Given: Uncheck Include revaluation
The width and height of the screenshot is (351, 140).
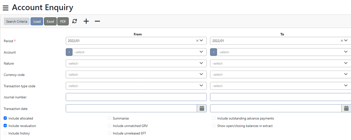Looking at the screenshot, I should click(5, 126).
